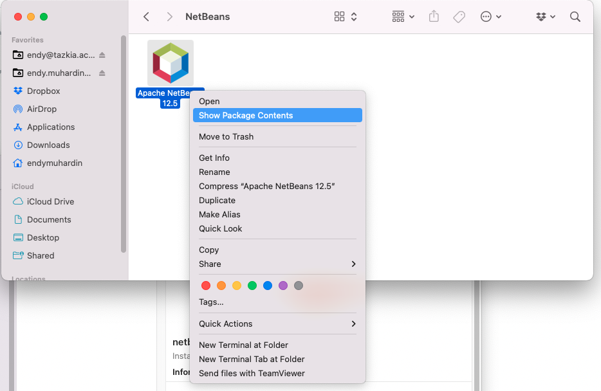Screen dimensions: 601x391
Task: Choose Send files with TeamViewer
Action: (x=277, y=374)
